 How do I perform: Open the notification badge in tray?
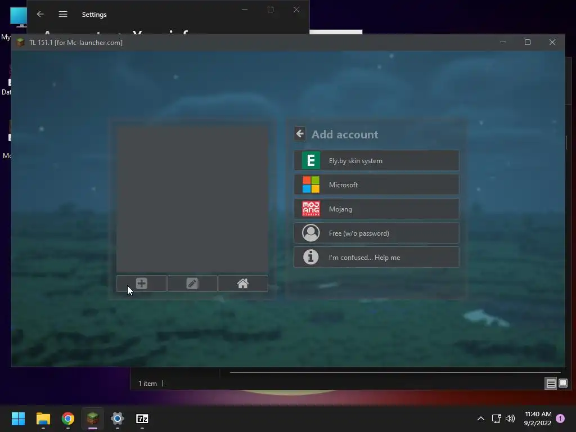tap(560, 418)
